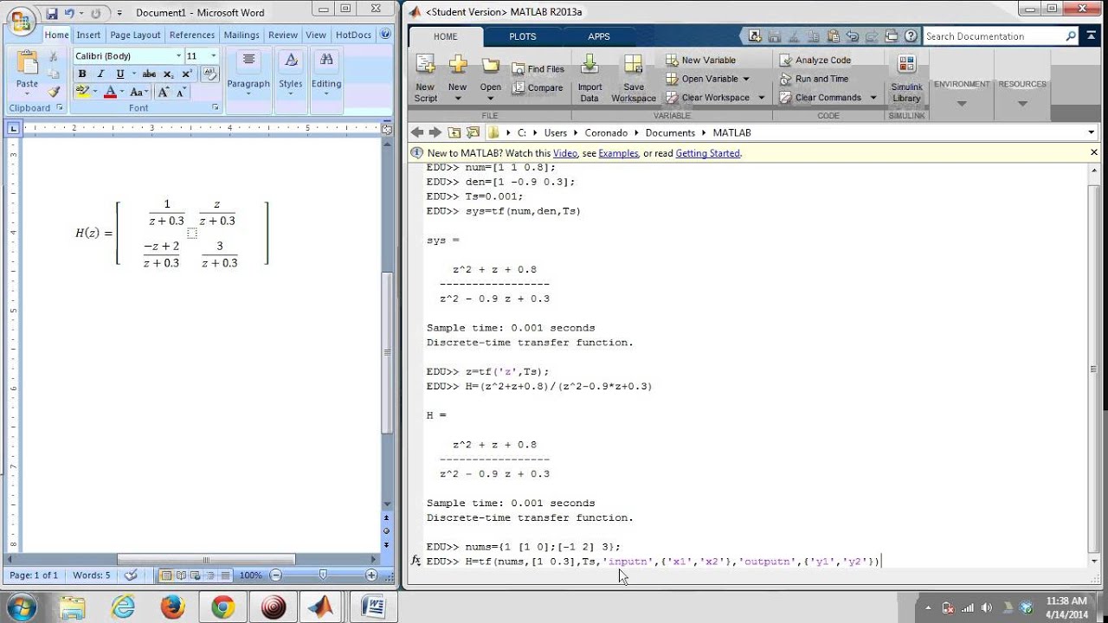
Task: Click the Paste icon in Word
Action: (x=27, y=63)
